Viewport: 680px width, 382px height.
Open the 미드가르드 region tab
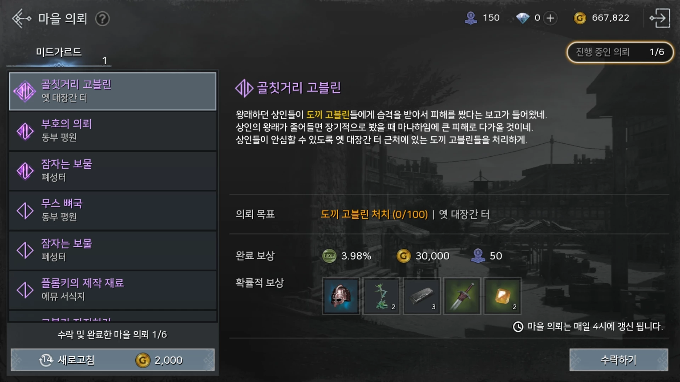click(x=59, y=53)
